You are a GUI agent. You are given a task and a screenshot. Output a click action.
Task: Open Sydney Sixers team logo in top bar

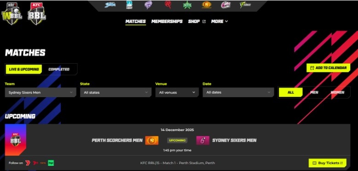(225, 5)
